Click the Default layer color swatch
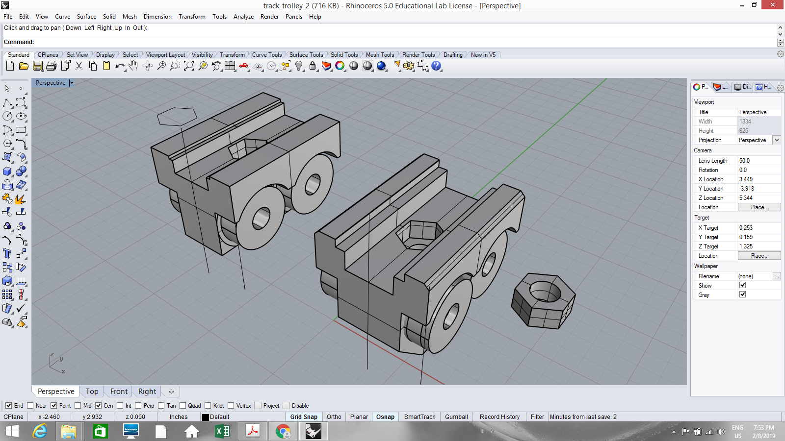 coord(206,417)
